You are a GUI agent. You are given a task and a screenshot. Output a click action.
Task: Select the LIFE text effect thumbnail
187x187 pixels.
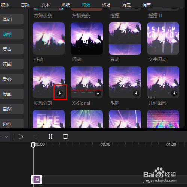[49, 119]
